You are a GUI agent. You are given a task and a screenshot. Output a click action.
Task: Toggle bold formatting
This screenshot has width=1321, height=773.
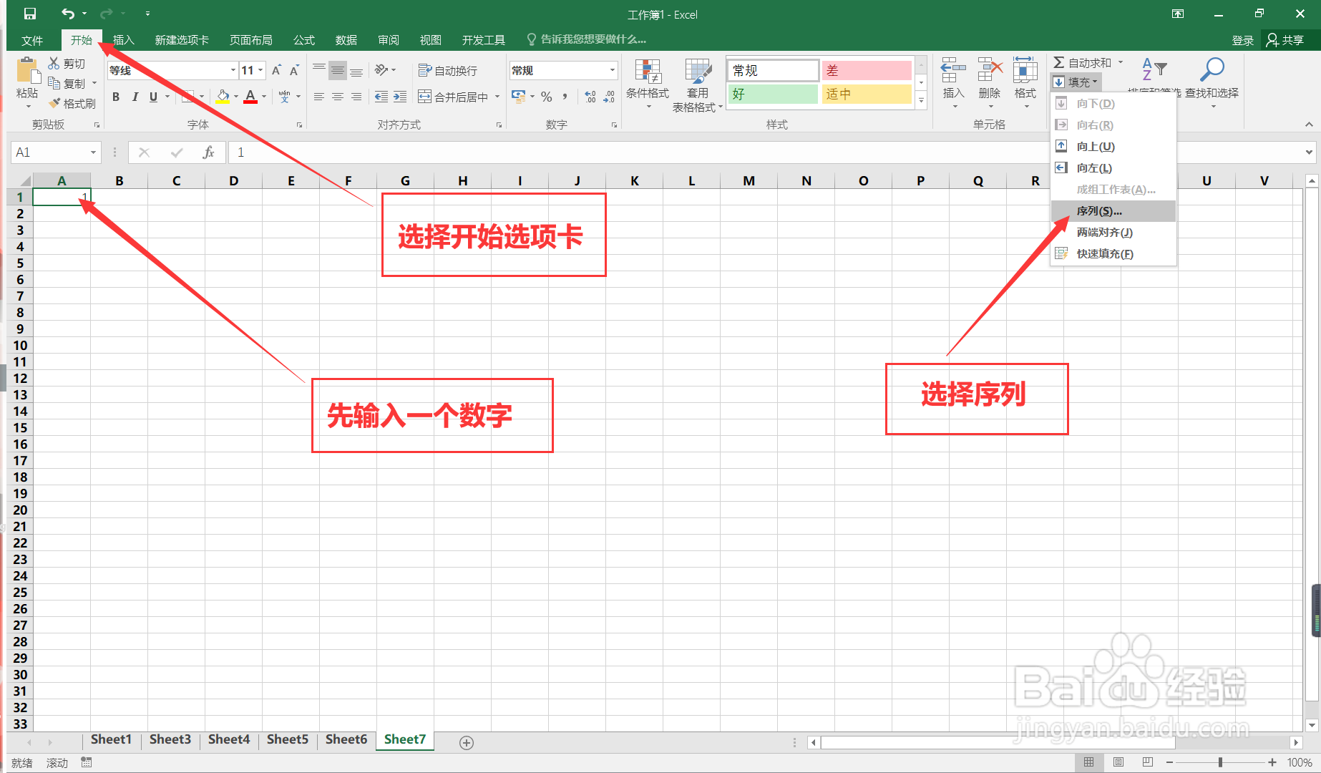click(115, 96)
